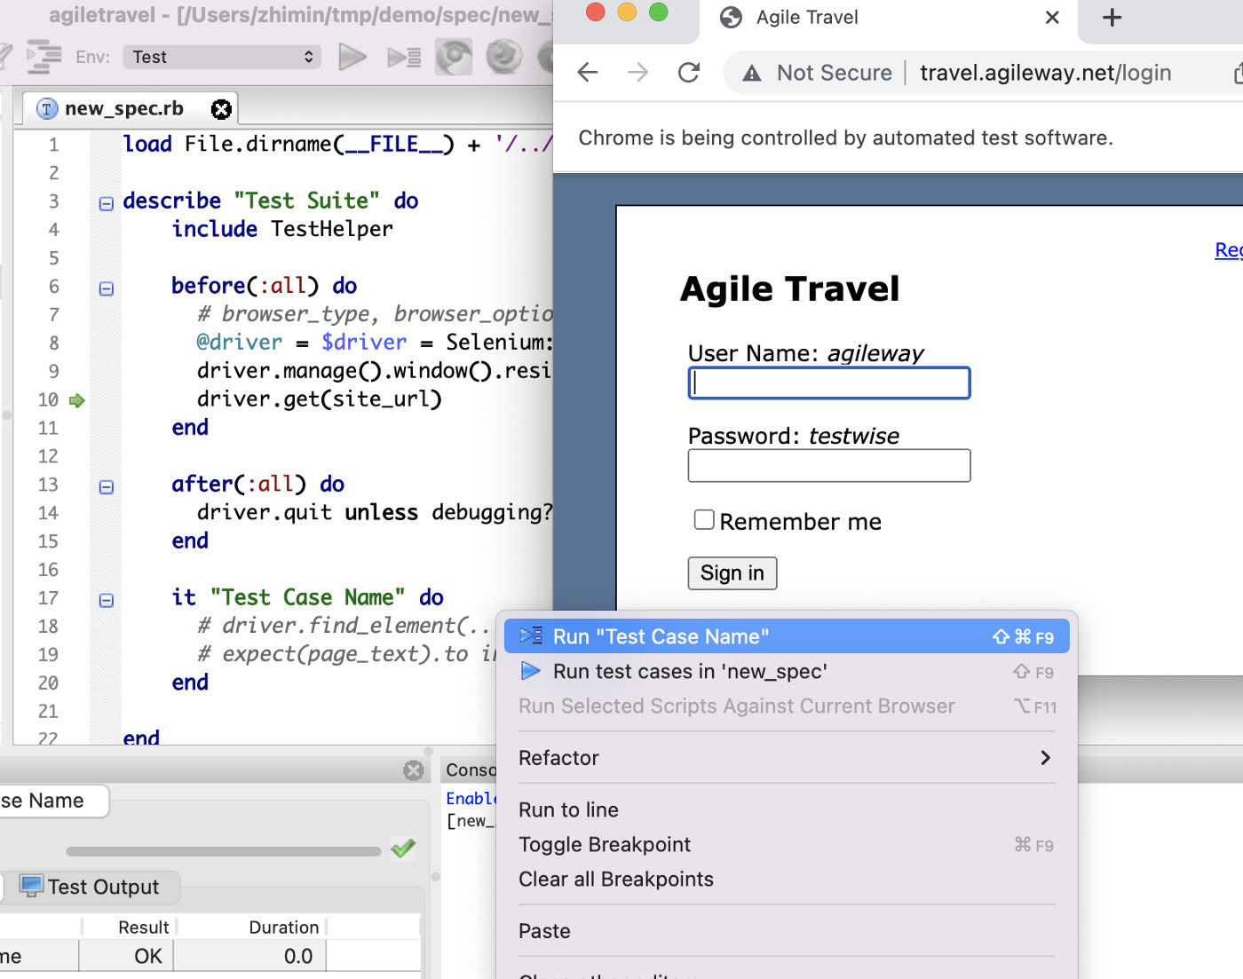The width and height of the screenshot is (1243, 979).
Task: Click the blue play icon beside Run test cases
Action: [x=531, y=671]
